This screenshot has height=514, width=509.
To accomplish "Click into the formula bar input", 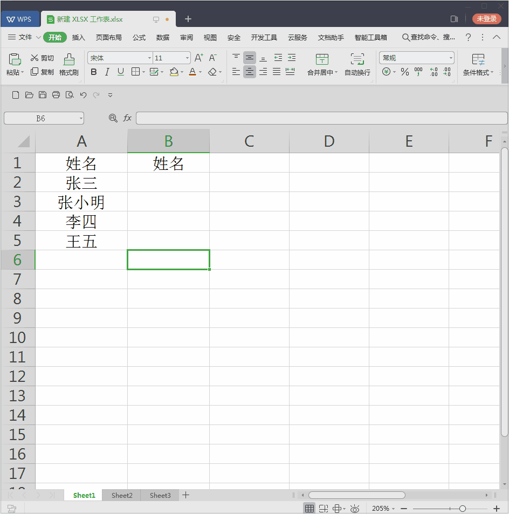I will click(321, 118).
